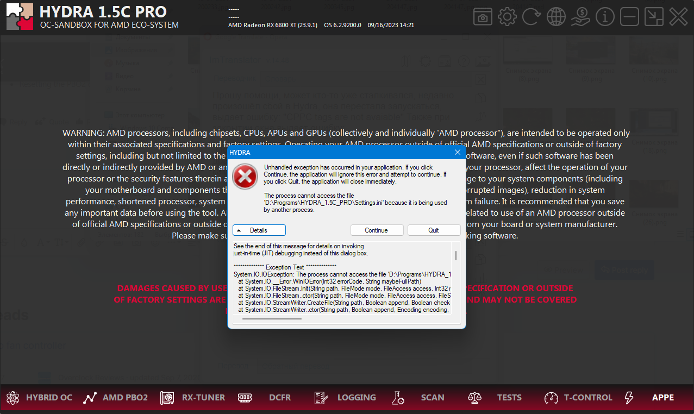The height and width of the screenshot is (414, 694).
Task: Select the LOGGING tab
Action: click(357, 398)
